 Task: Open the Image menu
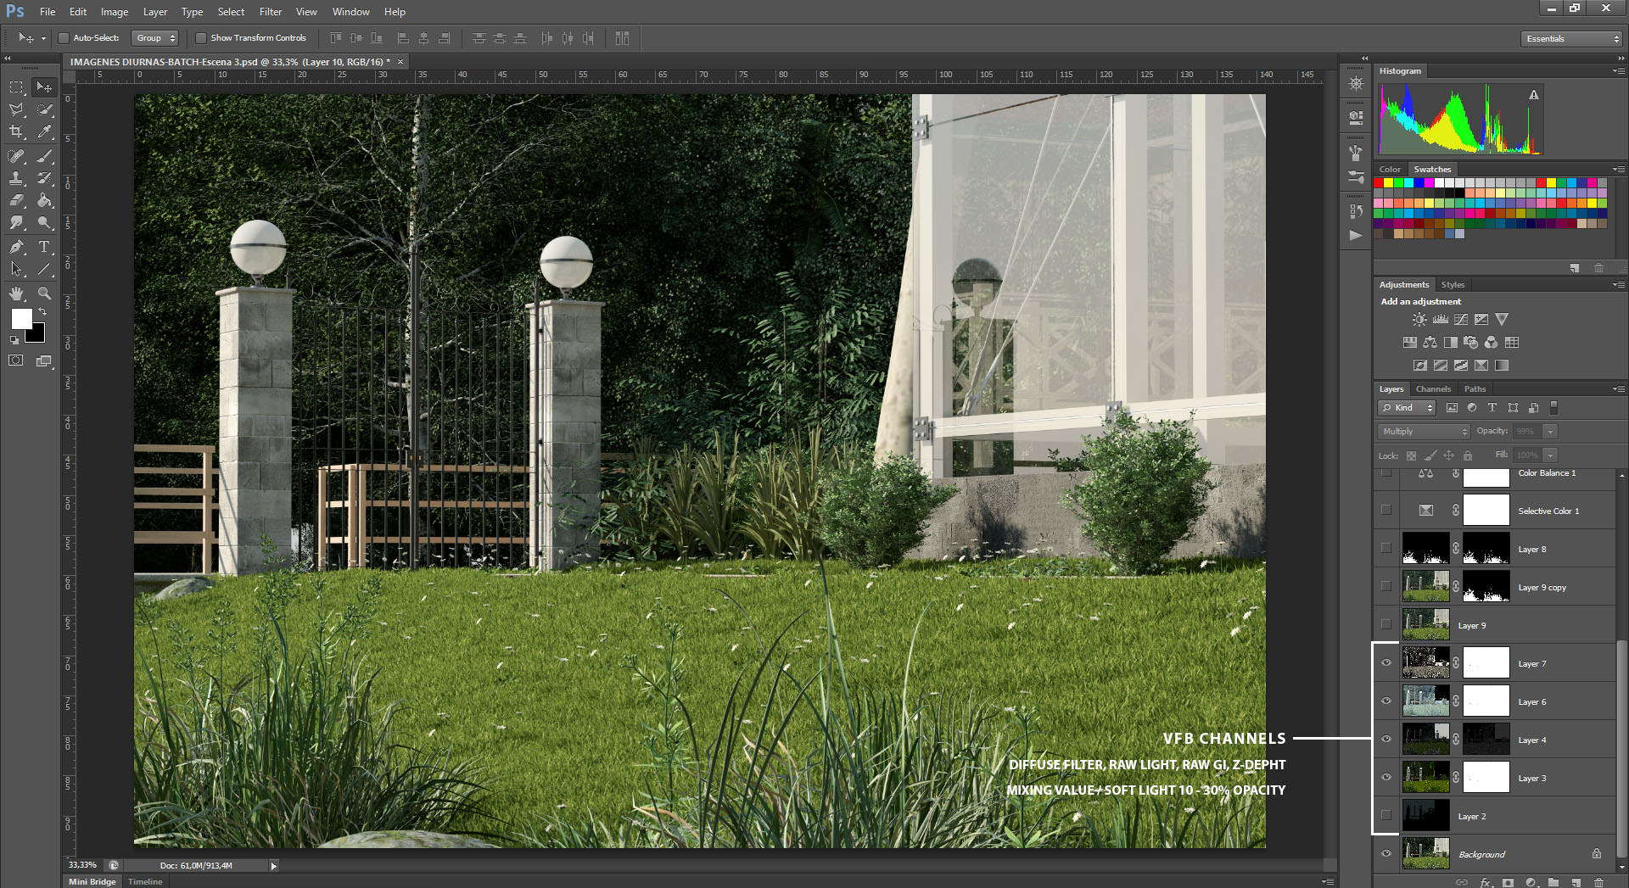[x=115, y=12]
